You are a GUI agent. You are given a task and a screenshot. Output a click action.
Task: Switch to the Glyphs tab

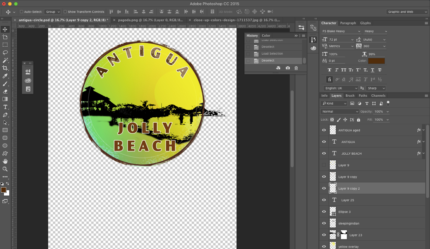[x=365, y=23]
